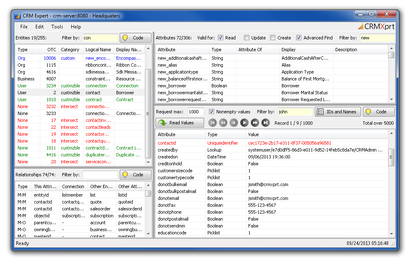Click the 'Total over 5000' label
This screenshot has height=262, width=411.
click(x=378, y=123)
